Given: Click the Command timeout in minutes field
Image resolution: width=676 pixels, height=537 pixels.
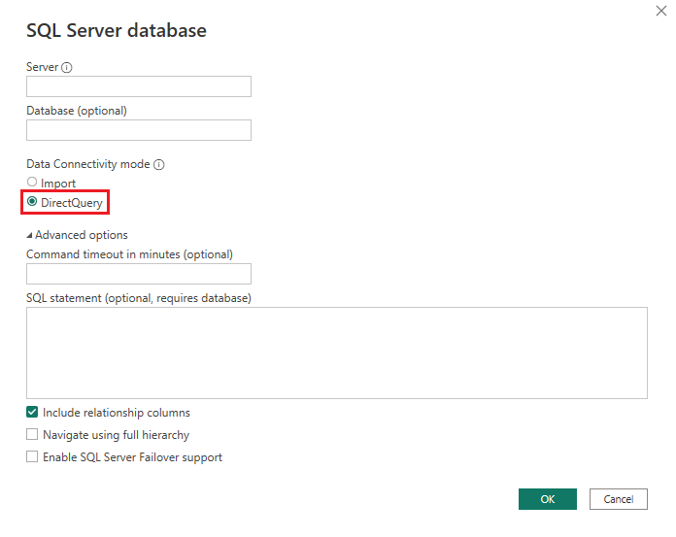Looking at the screenshot, I should 139,274.
